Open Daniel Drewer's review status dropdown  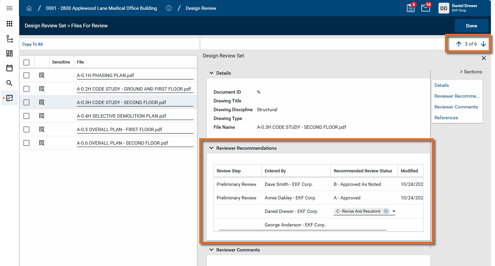click(394, 212)
